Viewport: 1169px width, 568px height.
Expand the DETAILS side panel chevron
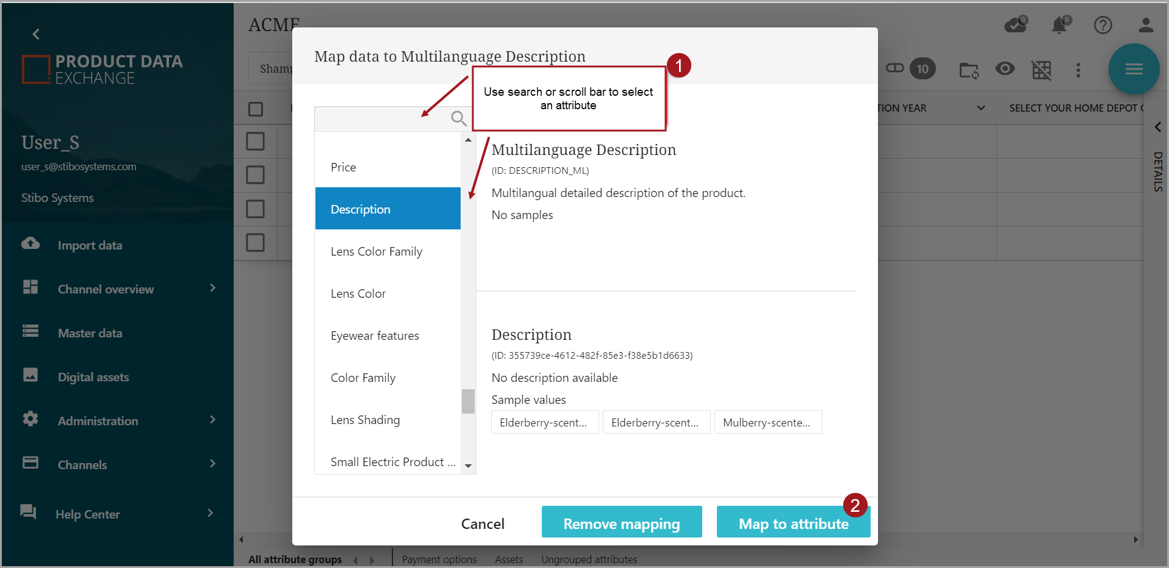(x=1157, y=127)
